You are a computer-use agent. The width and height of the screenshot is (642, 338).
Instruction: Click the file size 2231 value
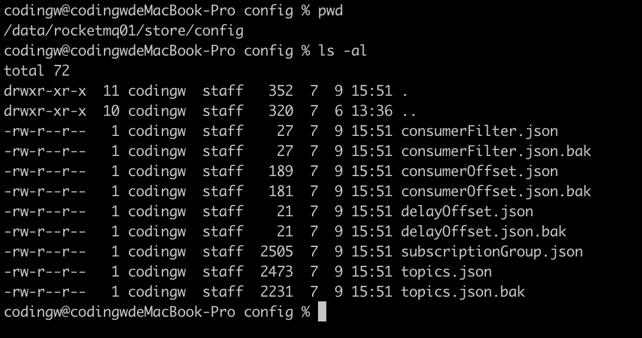tap(277, 292)
